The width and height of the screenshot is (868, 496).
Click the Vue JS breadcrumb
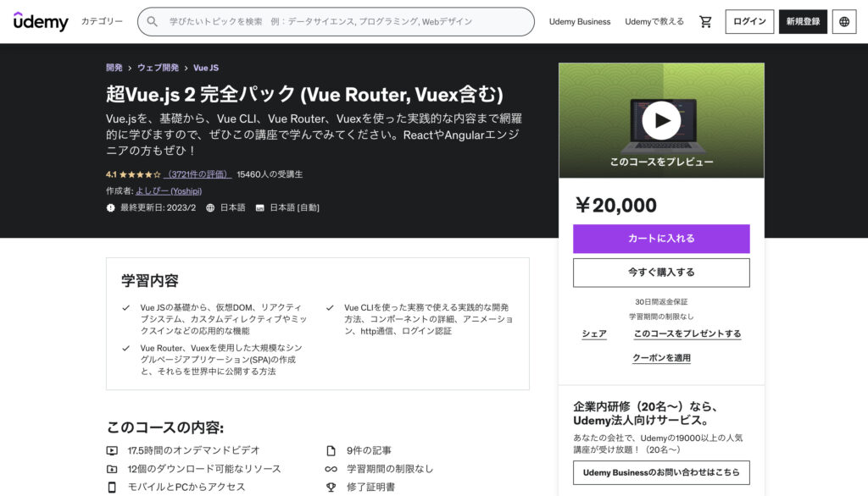pos(206,68)
